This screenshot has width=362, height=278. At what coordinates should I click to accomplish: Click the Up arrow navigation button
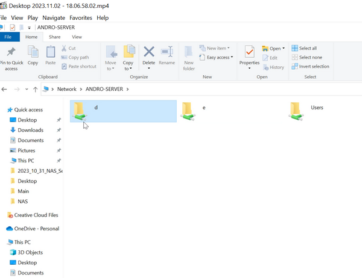click(x=35, y=89)
